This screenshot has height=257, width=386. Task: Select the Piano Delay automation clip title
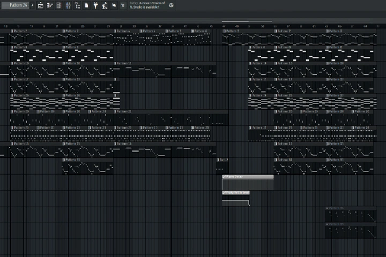click(234, 177)
